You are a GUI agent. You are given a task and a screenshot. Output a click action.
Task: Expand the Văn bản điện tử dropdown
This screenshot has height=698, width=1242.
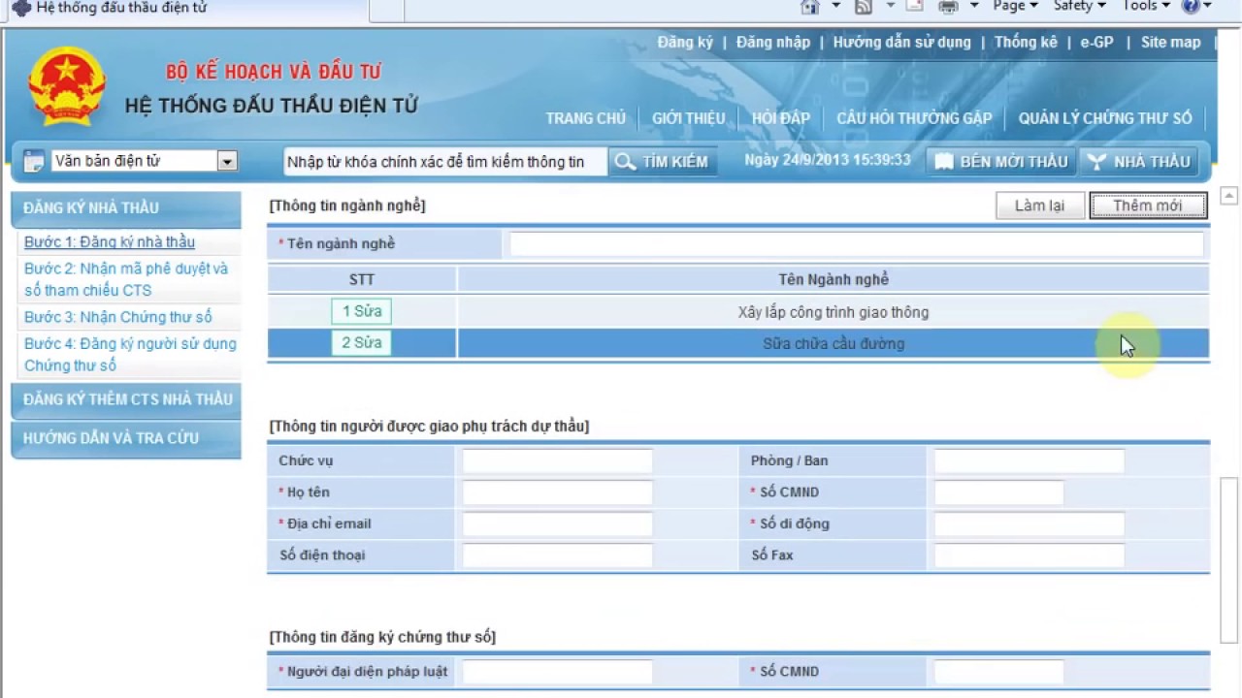pos(227,161)
